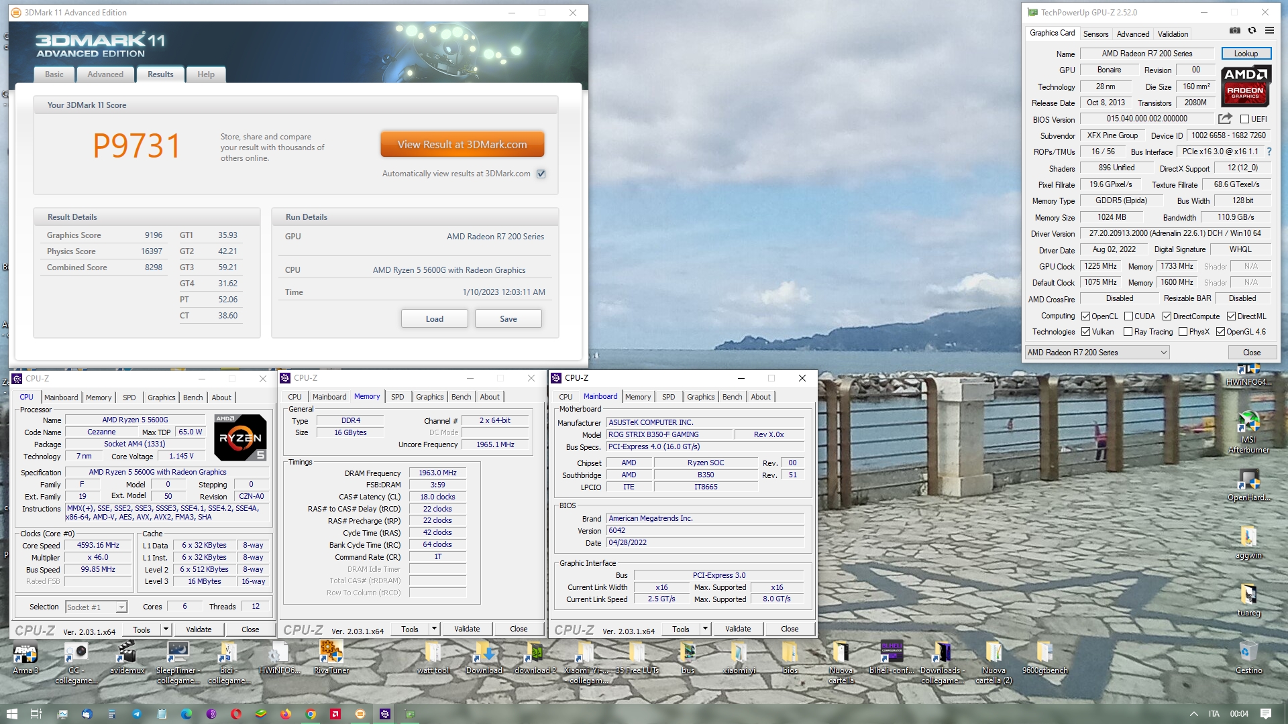The image size is (1288, 724).
Task: Click the bus interface question mark help icon
Action: [1269, 152]
